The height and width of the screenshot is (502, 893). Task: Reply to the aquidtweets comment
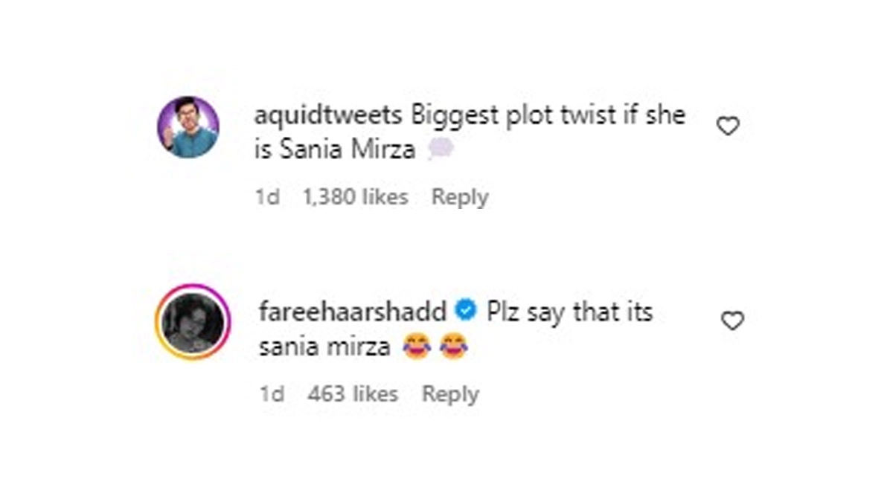point(460,197)
